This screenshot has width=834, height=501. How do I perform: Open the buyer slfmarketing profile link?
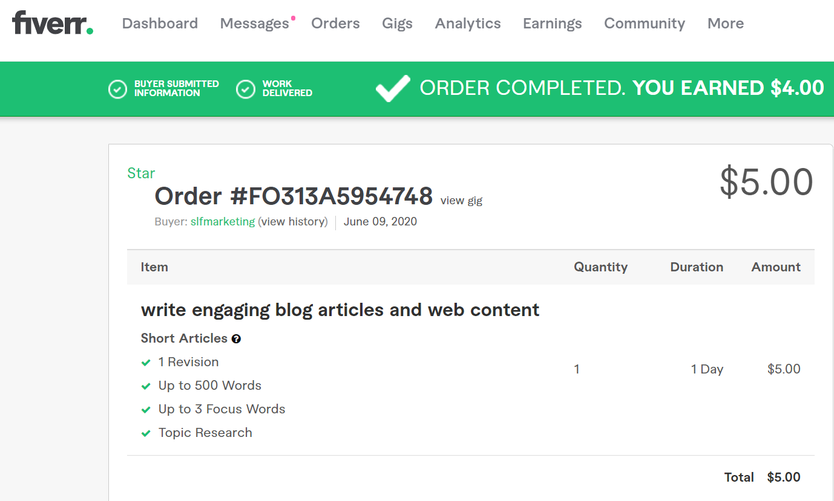point(223,222)
